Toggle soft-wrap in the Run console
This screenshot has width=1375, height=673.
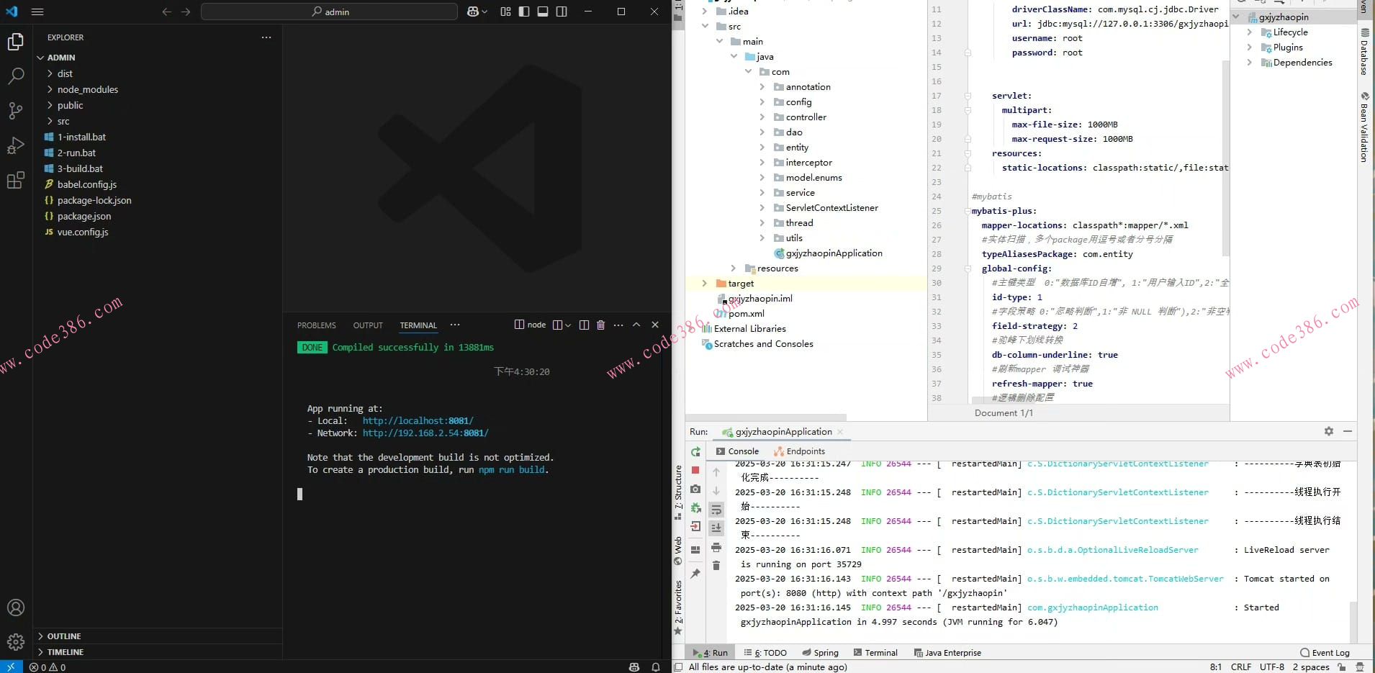click(x=716, y=510)
